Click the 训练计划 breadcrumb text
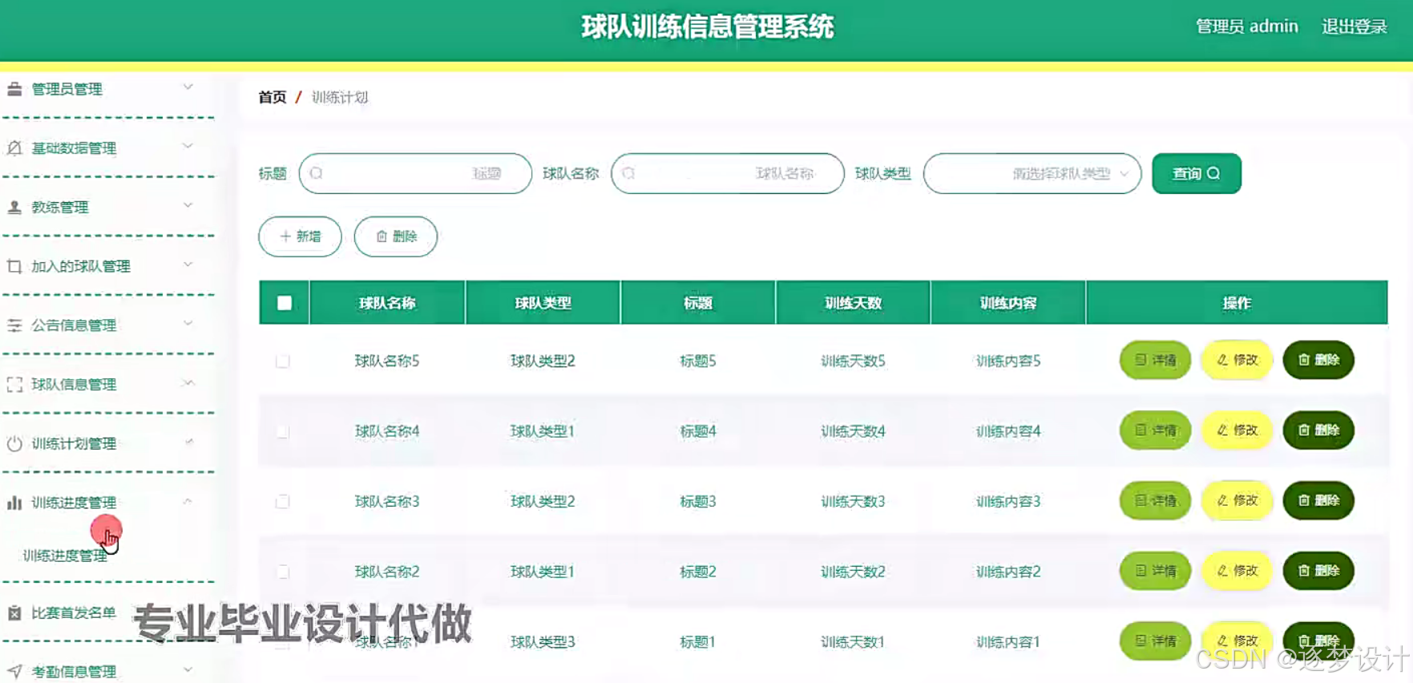Screen dimensions: 1413x683 pos(340,97)
